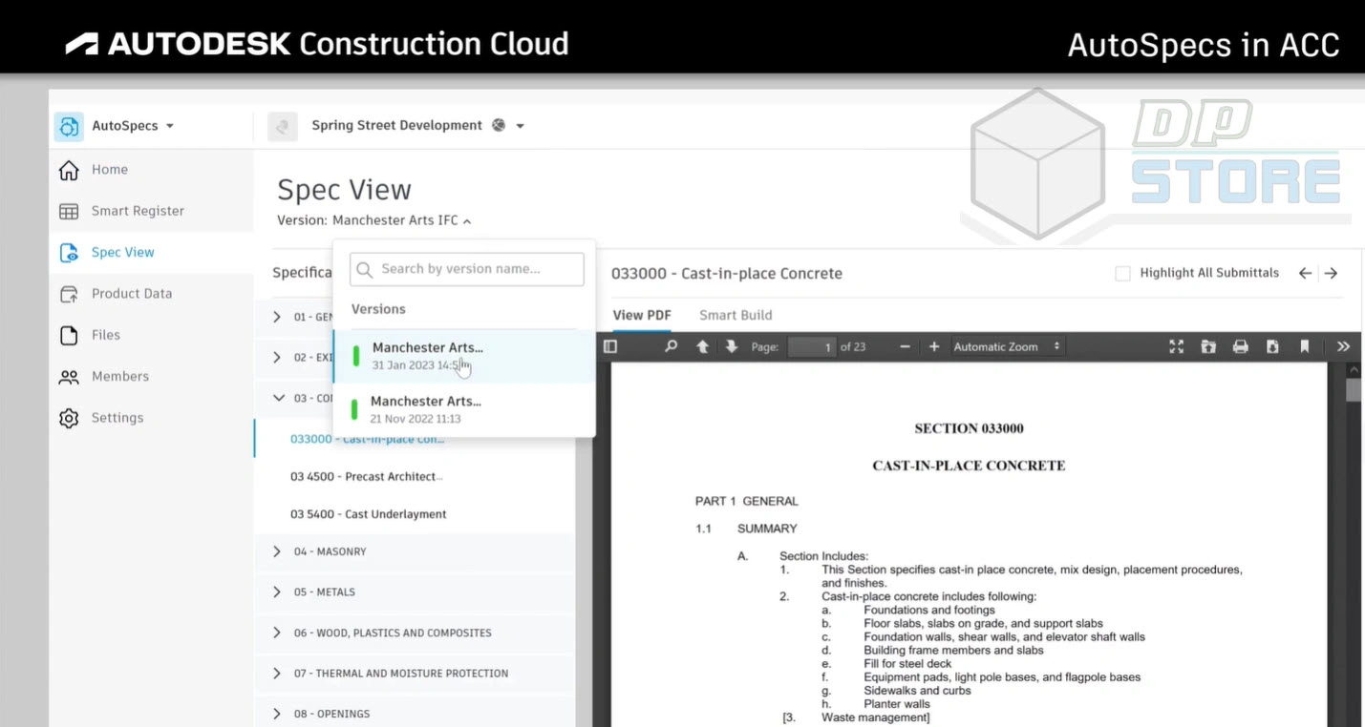This screenshot has width=1365, height=727.
Task: Open 033000 Cast-in-place Concrete section
Action: 367,439
